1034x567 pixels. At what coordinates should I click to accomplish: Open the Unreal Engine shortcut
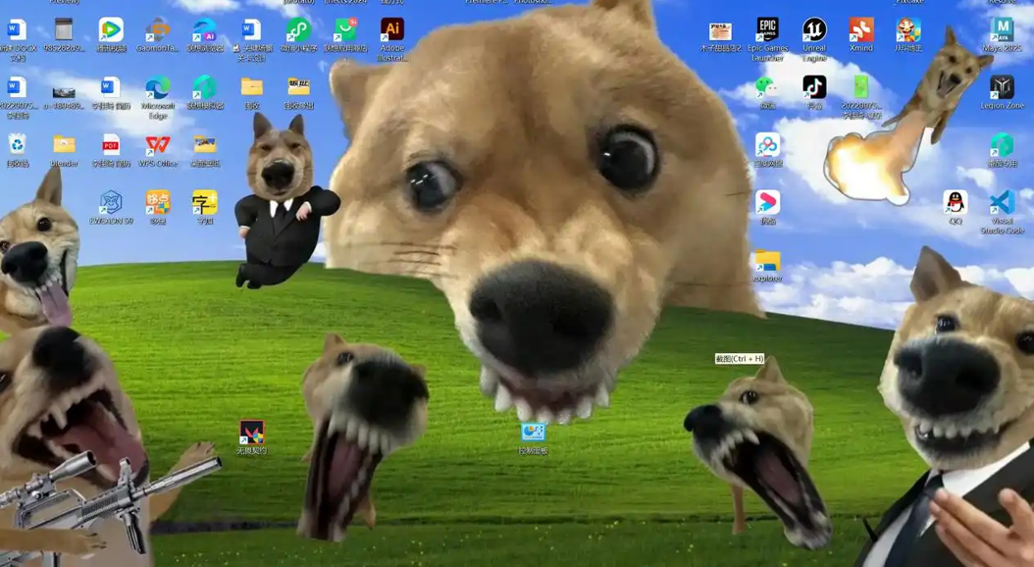coord(814,29)
